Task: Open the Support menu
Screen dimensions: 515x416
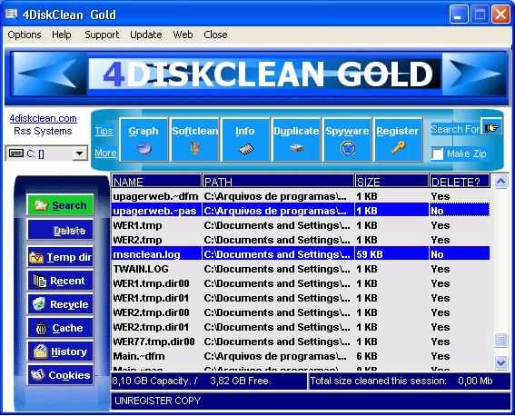Action: (102, 35)
